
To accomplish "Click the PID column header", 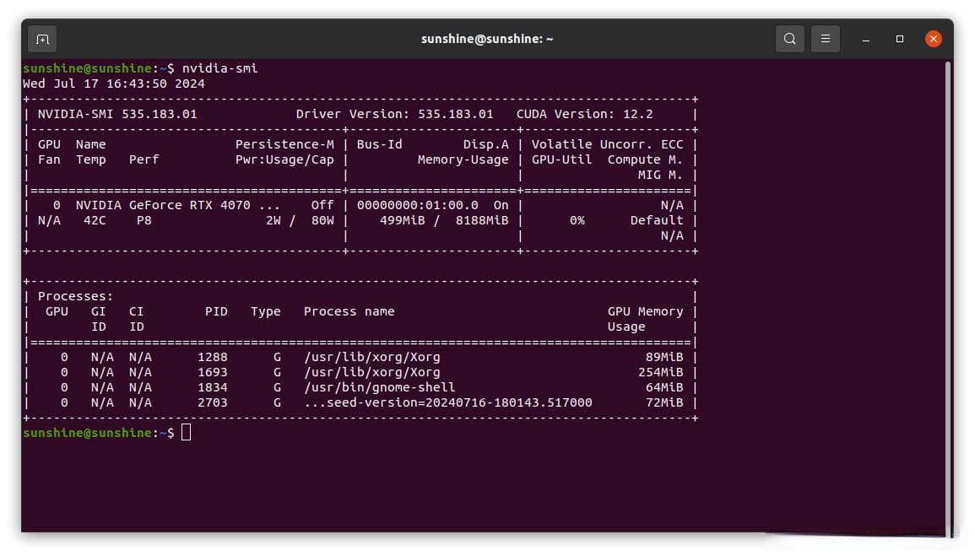I will (216, 311).
